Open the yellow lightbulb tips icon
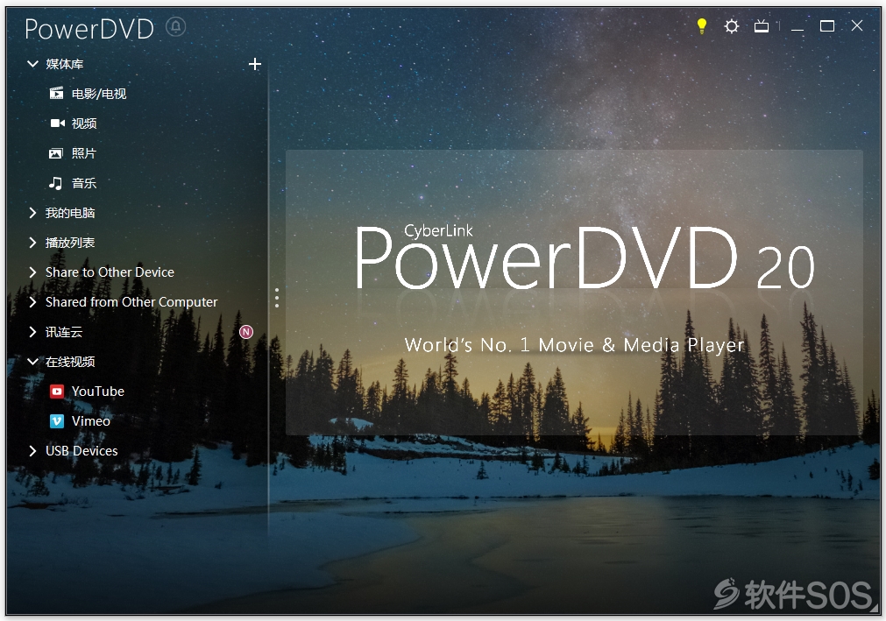886x621 pixels. click(701, 26)
